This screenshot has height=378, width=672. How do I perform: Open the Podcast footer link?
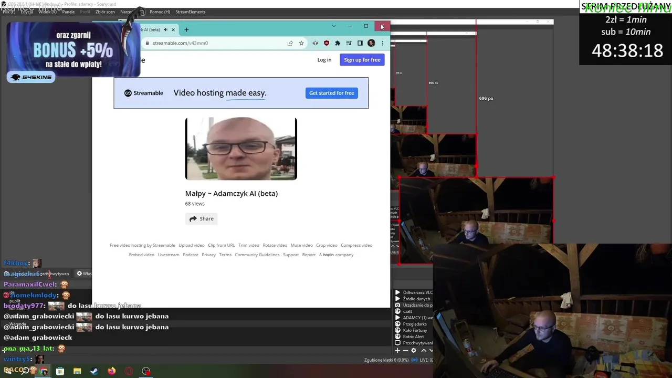coord(191,255)
